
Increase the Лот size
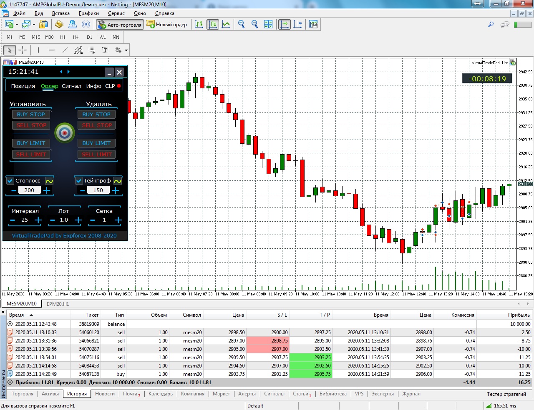point(78,220)
